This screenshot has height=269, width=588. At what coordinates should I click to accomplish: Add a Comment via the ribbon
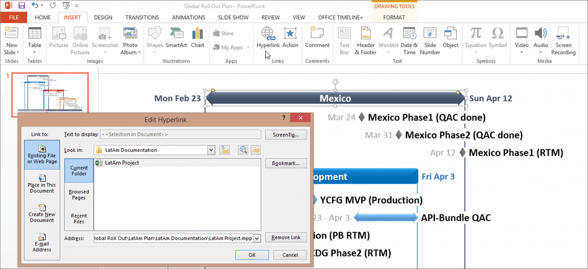pos(317,38)
